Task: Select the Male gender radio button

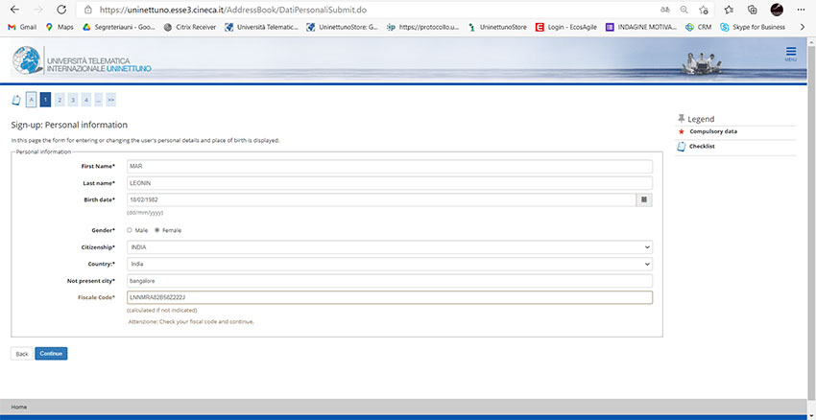Action: (130, 230)
